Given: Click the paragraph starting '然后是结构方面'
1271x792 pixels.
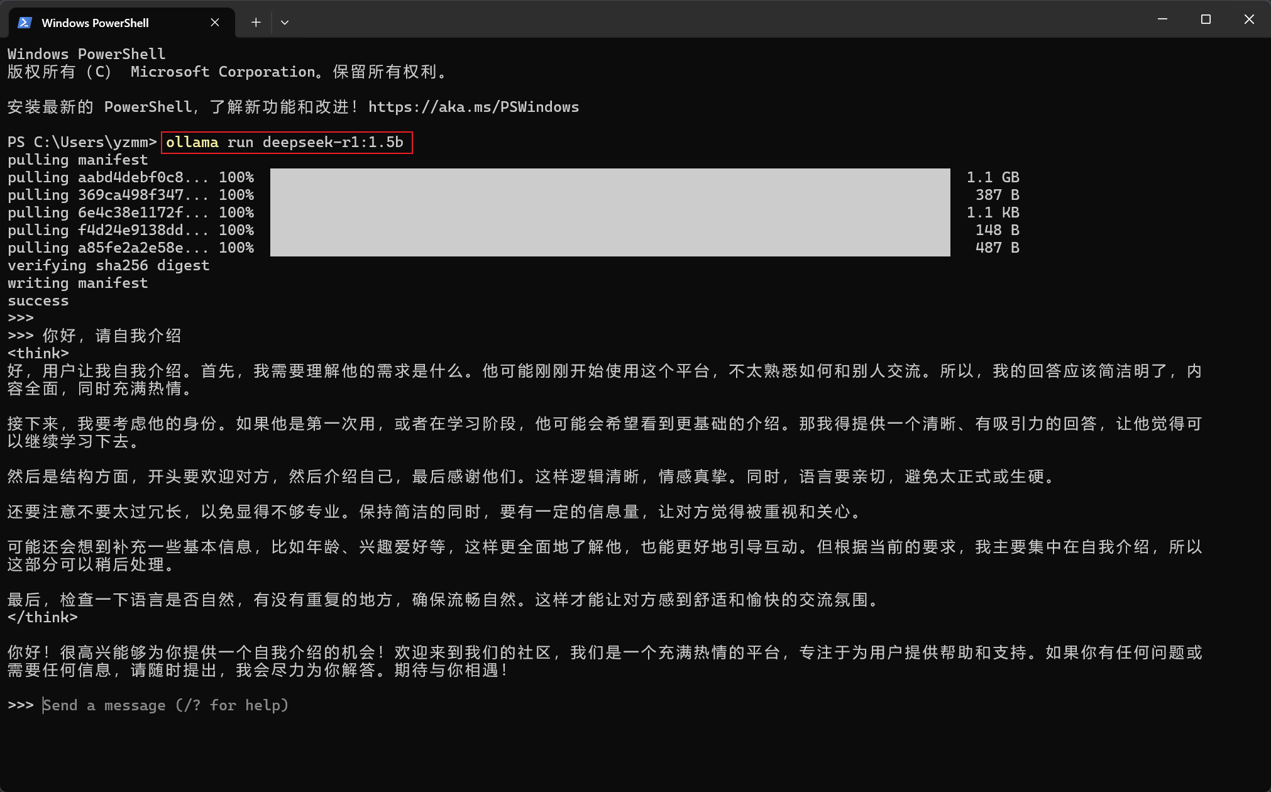Looking at the screenshot, I should coord(532,476).
